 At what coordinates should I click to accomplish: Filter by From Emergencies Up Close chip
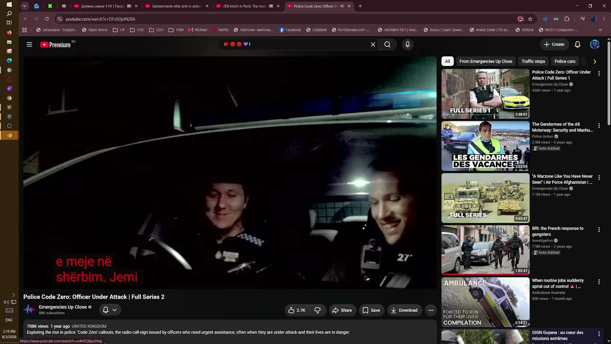(485, 61)
